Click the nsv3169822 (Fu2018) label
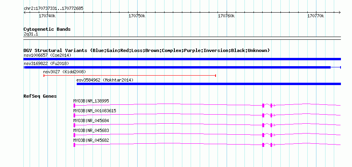 [x=46, y=63]
